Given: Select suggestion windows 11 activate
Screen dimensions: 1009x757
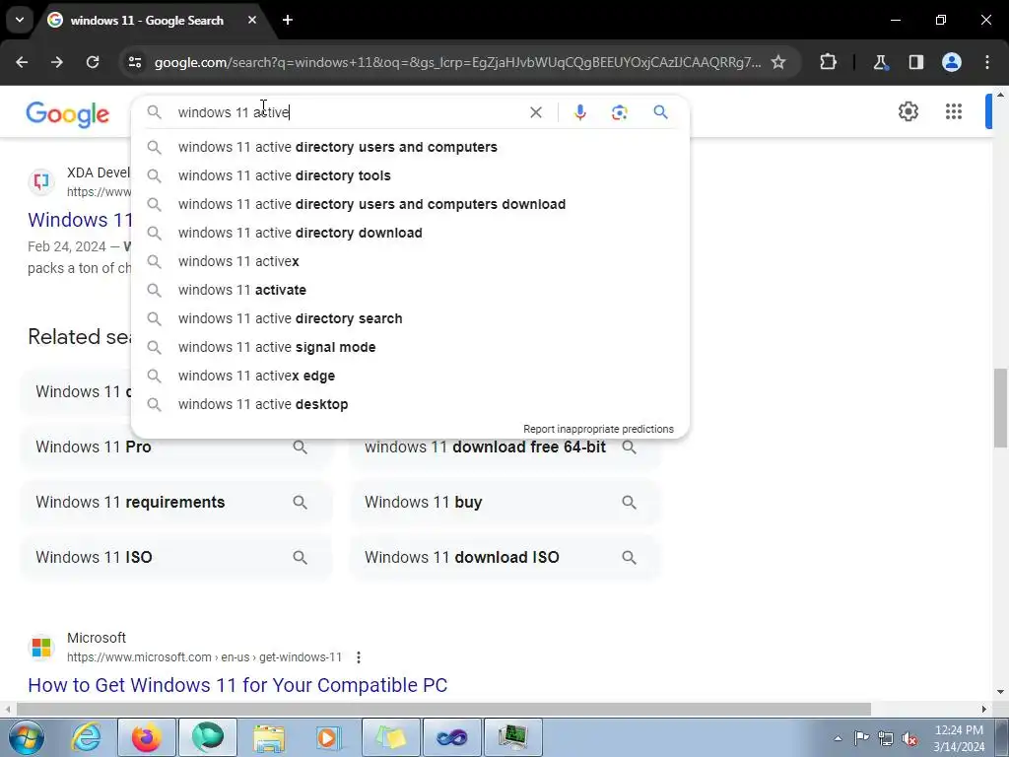Looking at the screenshot, I should [410, 290].
